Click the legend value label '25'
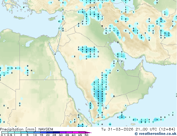177x136 pixels. (x=54, y=135)
